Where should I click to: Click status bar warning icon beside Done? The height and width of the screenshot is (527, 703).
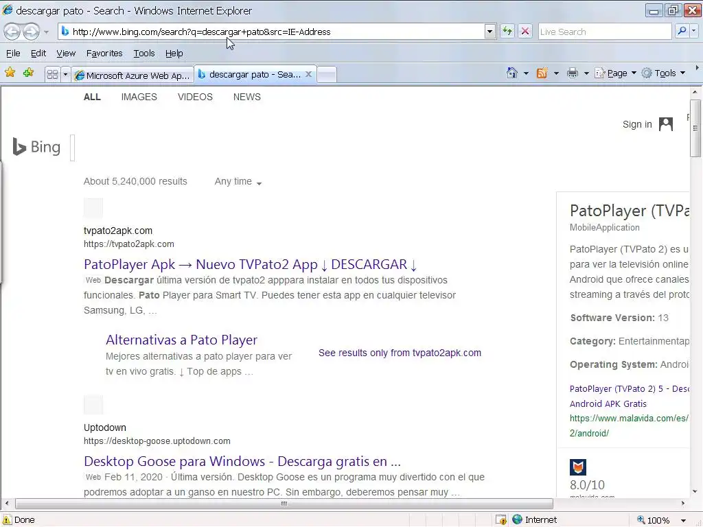(x=6, y=520)
